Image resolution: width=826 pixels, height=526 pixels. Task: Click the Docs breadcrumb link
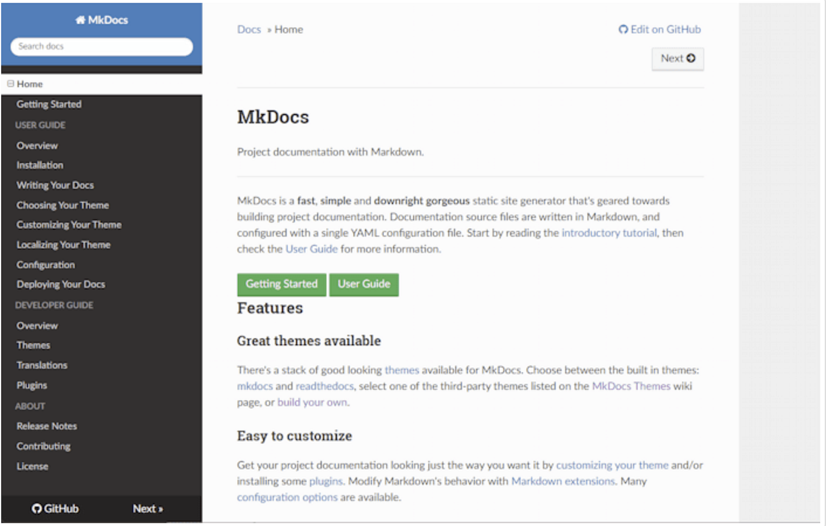click(x=249, y=29)
